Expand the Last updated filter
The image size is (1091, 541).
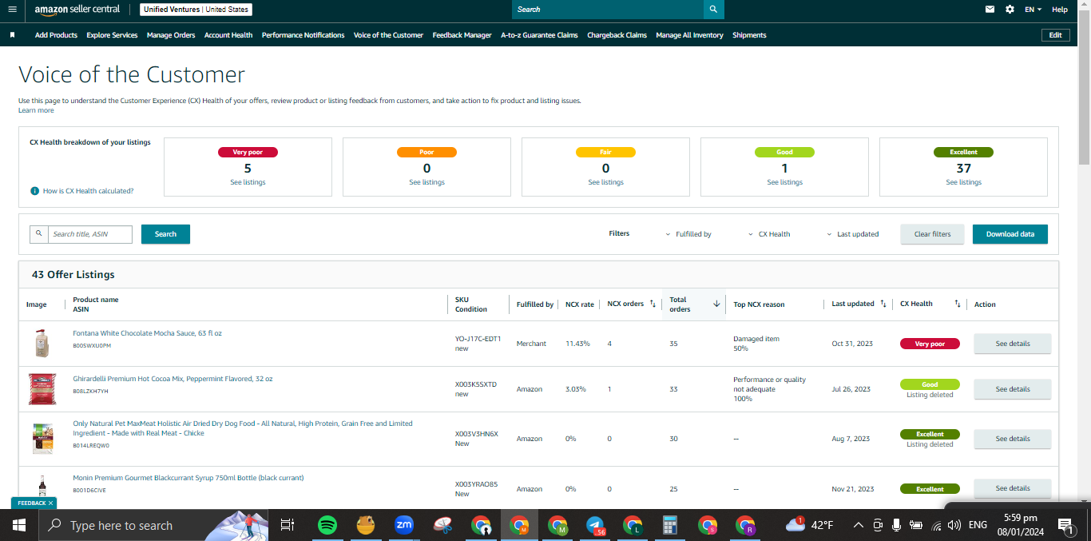852,234
